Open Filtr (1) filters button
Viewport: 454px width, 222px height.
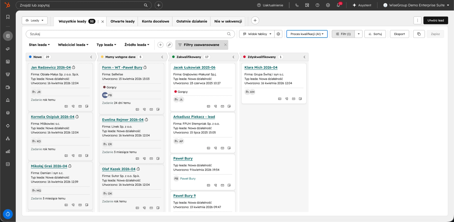click(x=343, y=34)
